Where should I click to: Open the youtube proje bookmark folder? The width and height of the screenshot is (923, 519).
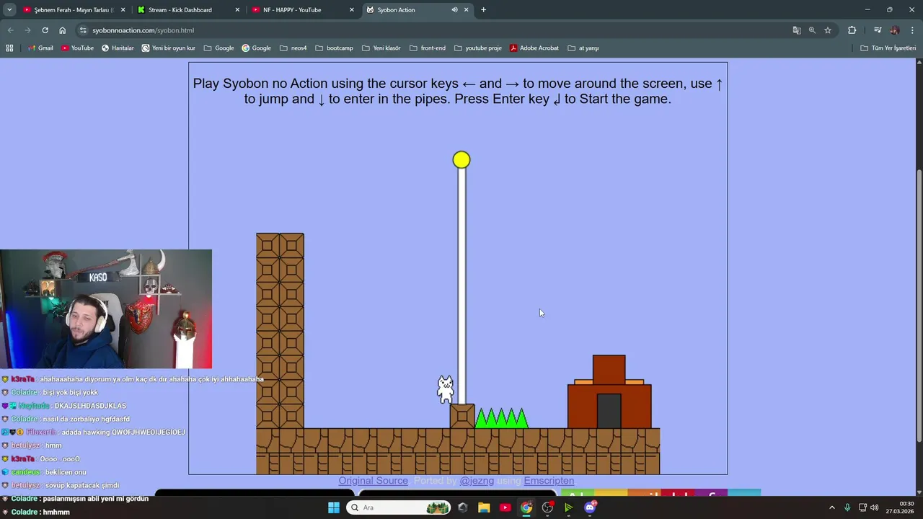(x=478, y=48)
